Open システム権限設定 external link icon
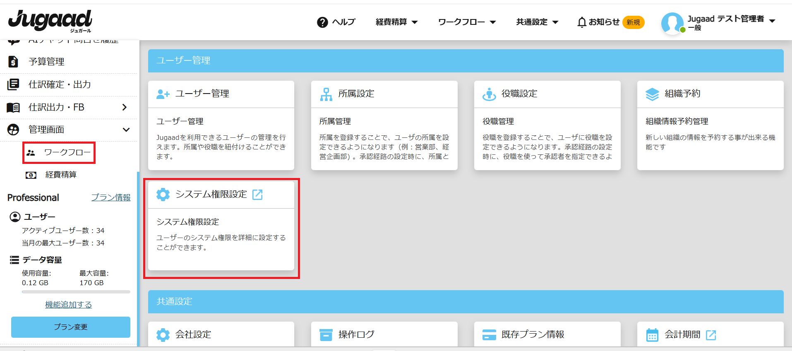 point(257,195)
